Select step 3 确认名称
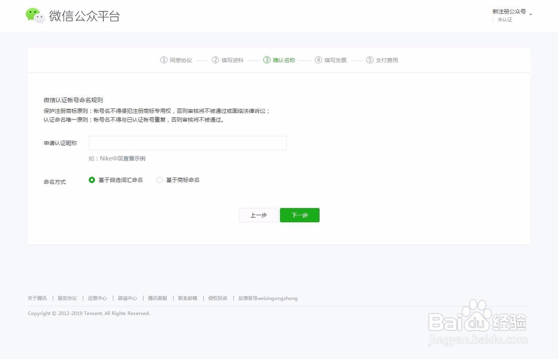This screenshot has width=558, height=359. pyautogui.click(x=280, y=60)
